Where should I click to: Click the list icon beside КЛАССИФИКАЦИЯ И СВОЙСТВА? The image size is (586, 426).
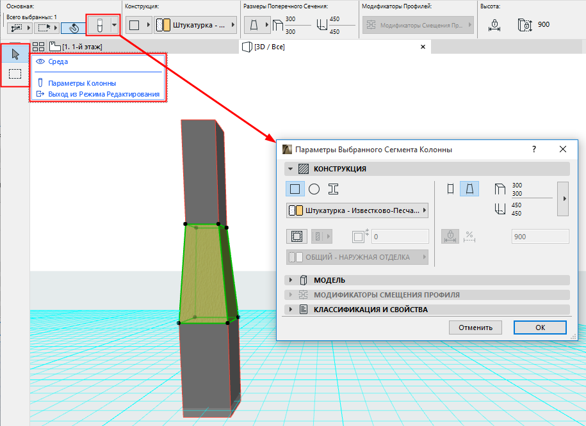(x=304, y=310)
